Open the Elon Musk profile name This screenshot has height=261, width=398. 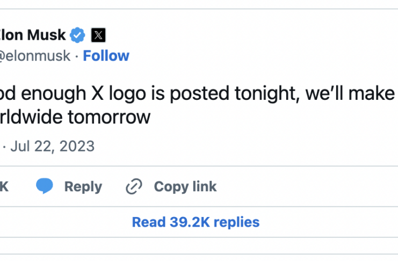click(33, 35)
